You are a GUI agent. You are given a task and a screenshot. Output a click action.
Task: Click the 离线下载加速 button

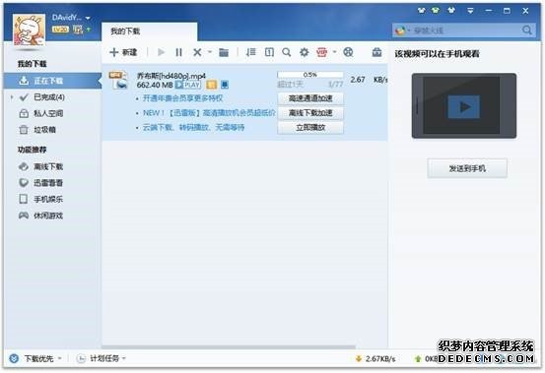pos(310,113)
